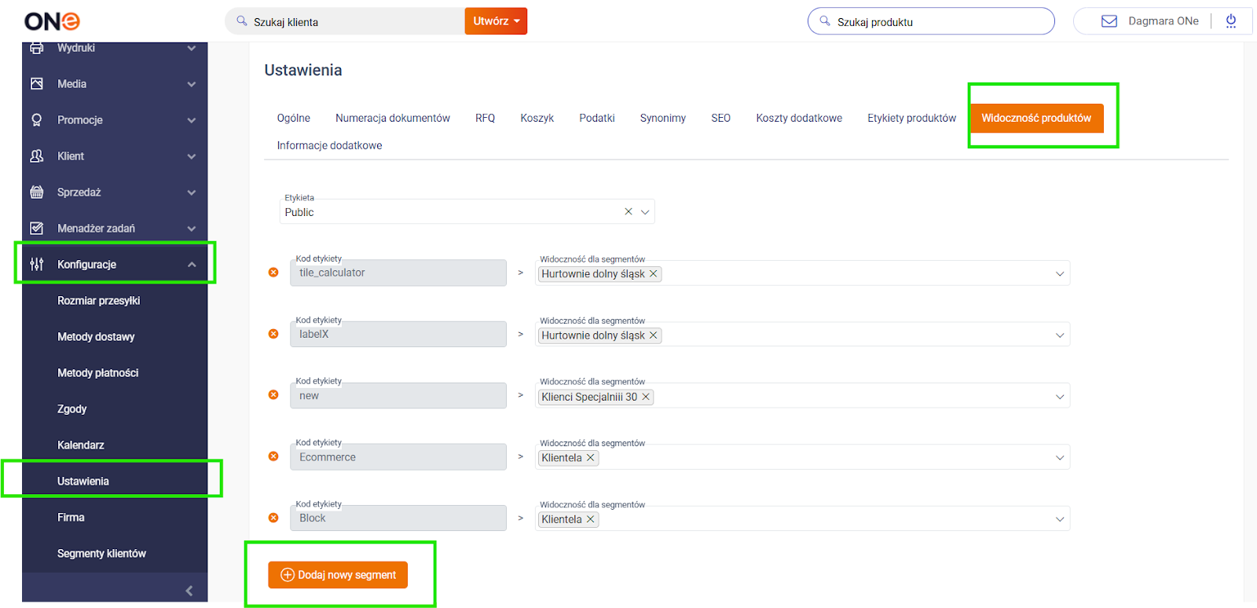Click the Szukaj produktu search field
The image size is (1257, 608).
point(931,21)
